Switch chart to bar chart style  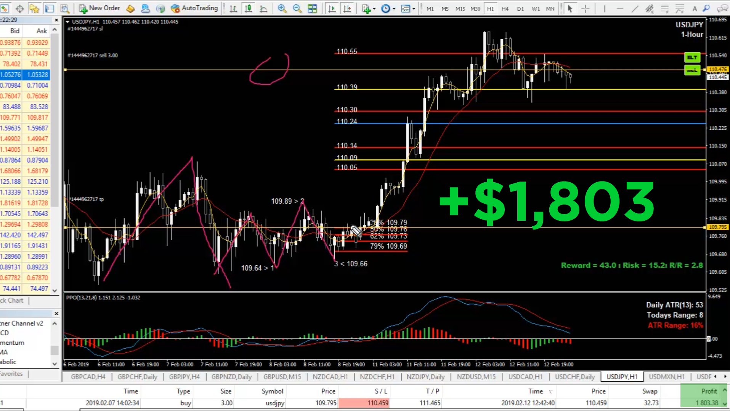pos(233,8)
